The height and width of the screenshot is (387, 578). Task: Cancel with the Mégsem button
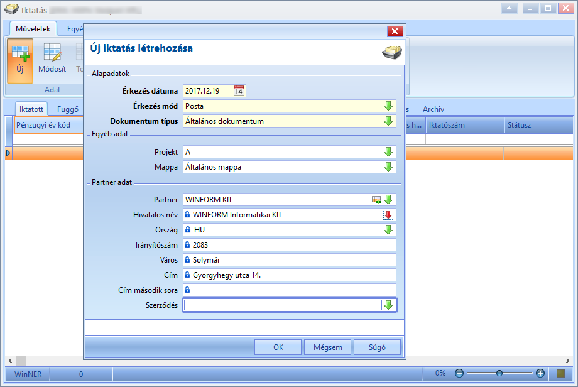[x=328, y=347]
